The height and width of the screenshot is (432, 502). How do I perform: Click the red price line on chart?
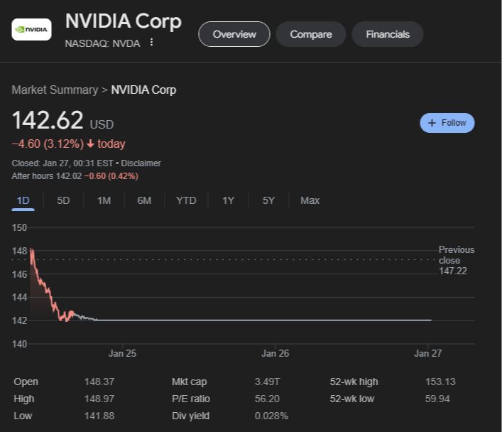point(46,291)
